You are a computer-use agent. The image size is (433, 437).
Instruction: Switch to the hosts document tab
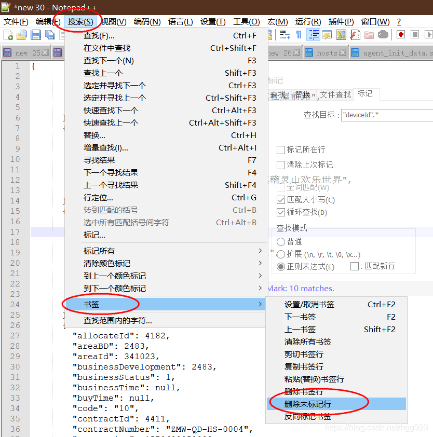tap(325, 52)
